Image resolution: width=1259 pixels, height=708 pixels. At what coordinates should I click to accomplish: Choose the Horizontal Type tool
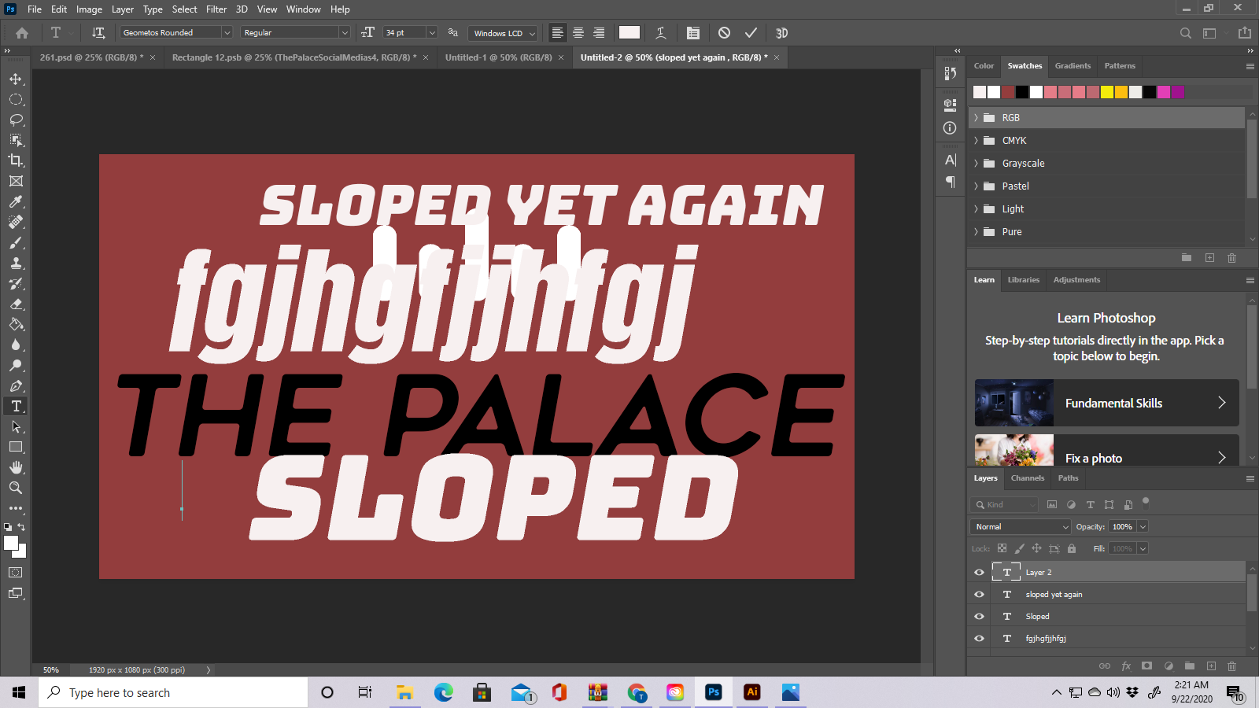(x=16, y=406)
